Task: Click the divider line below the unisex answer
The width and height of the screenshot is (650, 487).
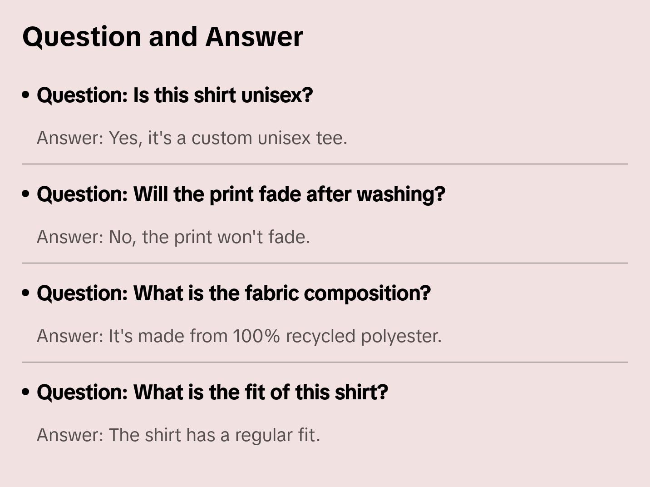Action: coord(325,164)
